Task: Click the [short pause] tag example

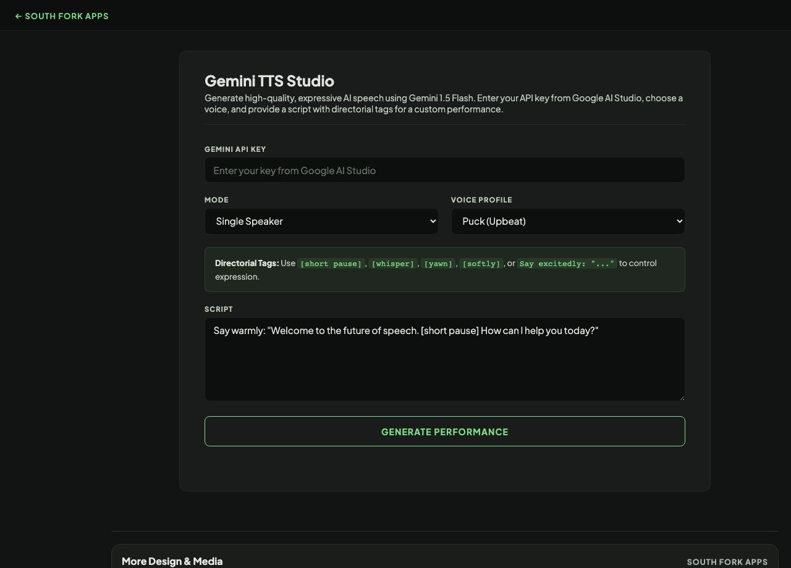Action: pyautogui.click(x=331, y=264)
